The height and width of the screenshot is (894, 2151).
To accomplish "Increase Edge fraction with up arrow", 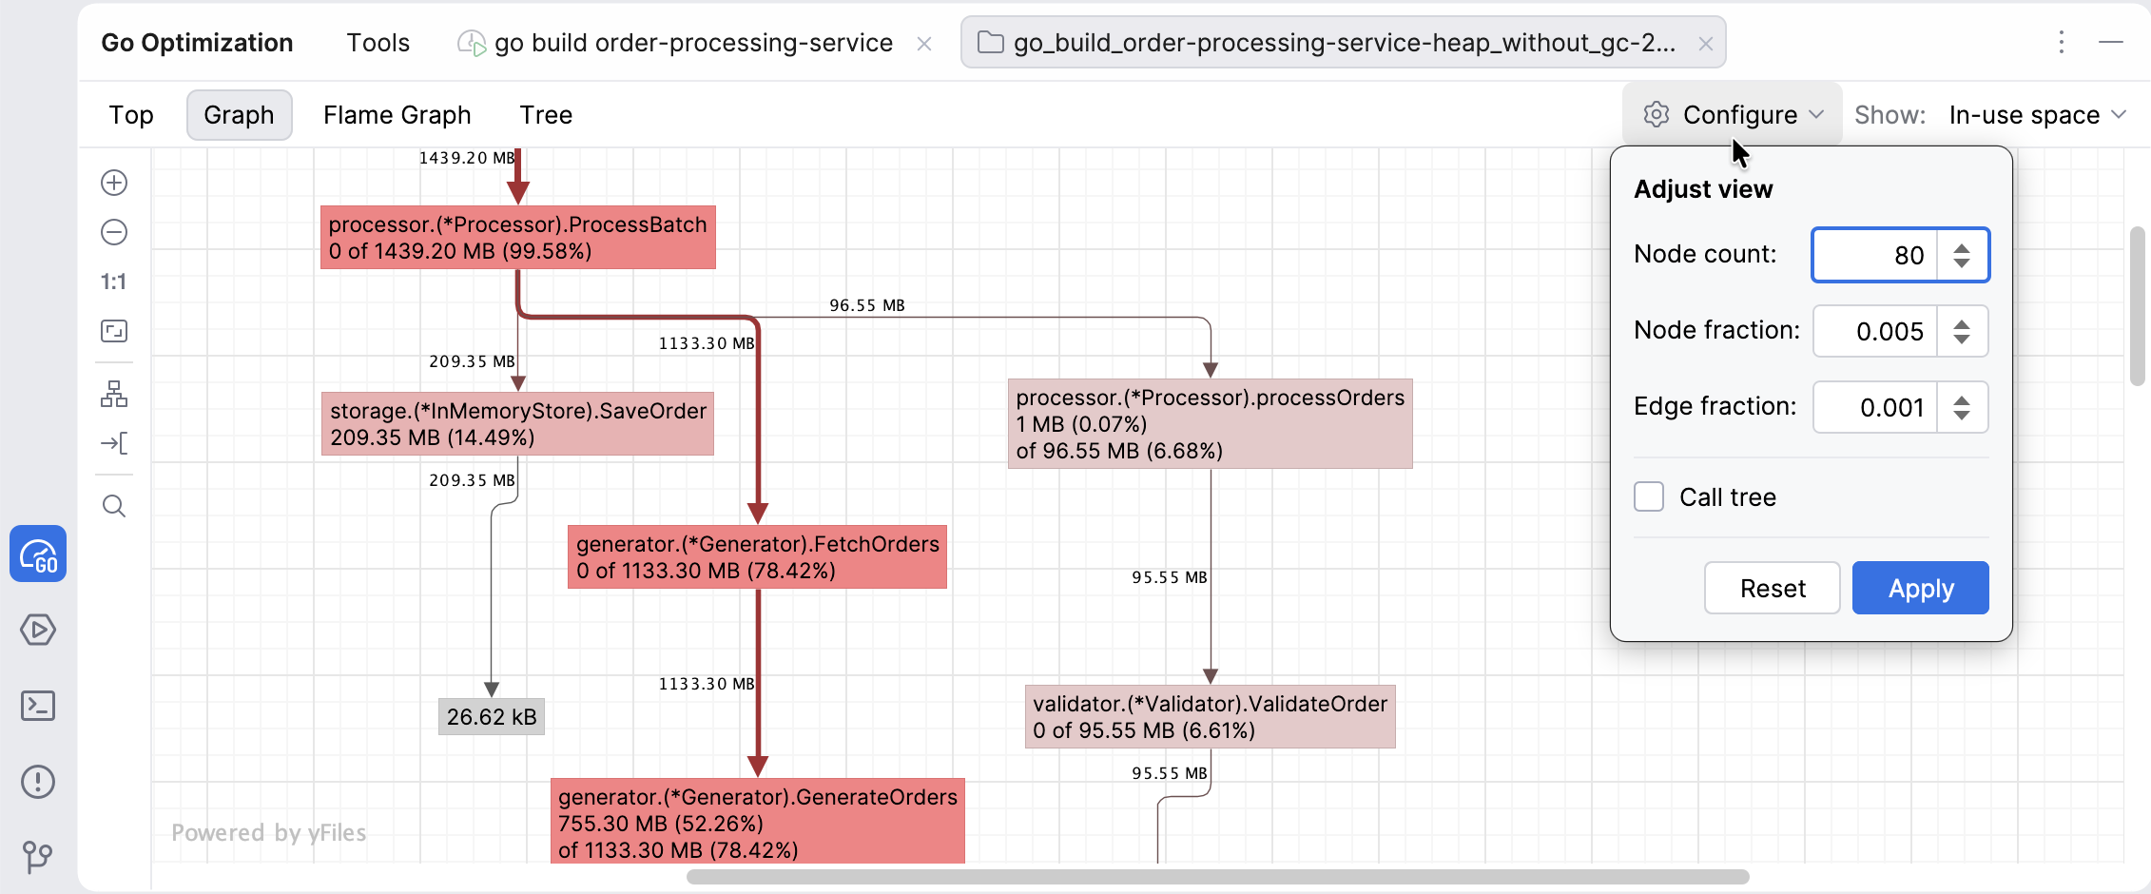I will tap(1962, 399).
